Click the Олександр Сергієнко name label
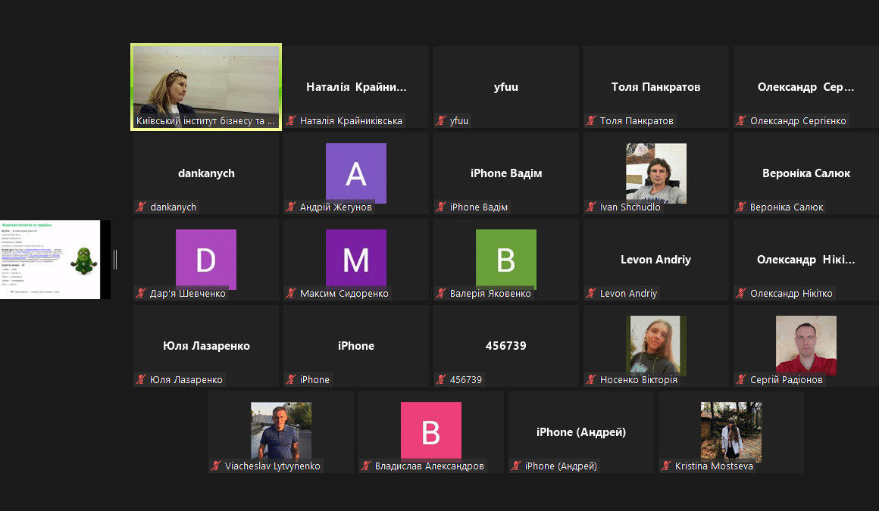The image size is (879, 511). [x=798, y=121]
